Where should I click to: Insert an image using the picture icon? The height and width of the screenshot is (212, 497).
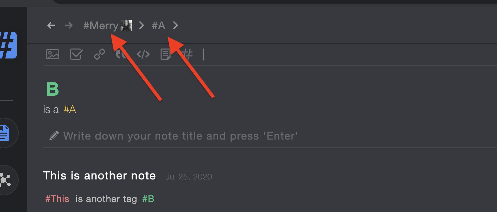pos(53,54)
